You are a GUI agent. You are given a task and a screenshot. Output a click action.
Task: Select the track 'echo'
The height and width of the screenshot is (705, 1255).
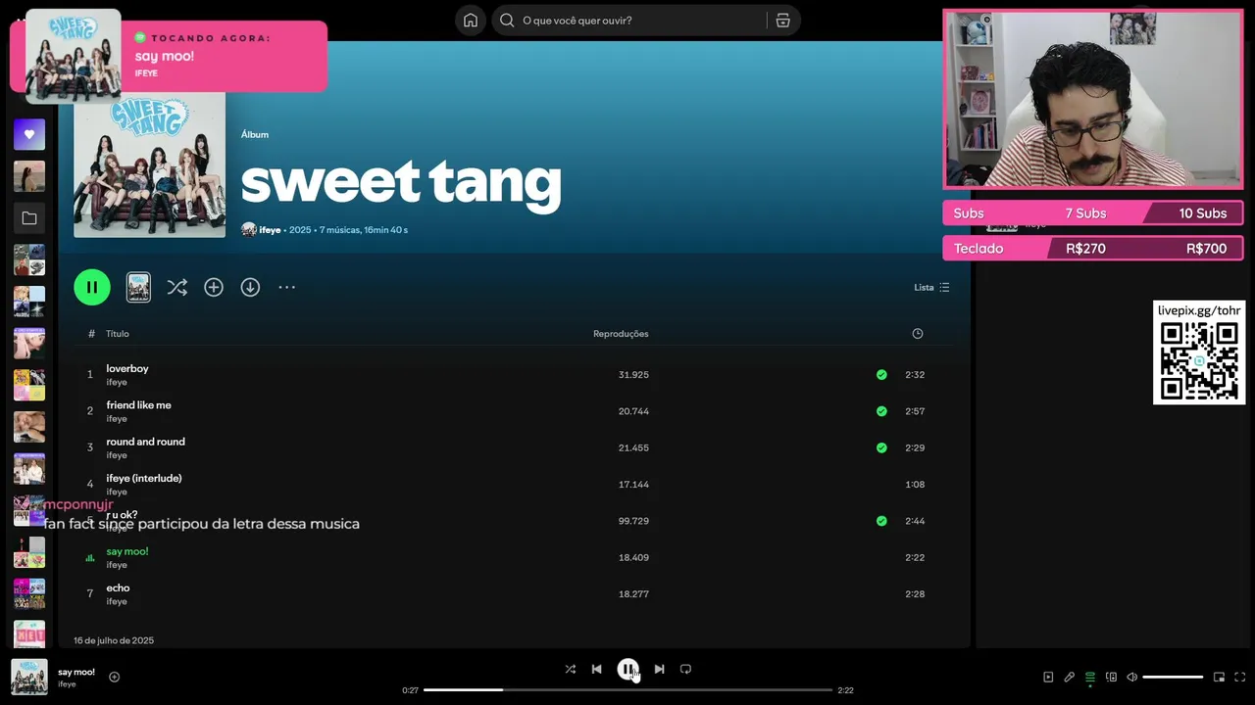click(x=118, y=587)
